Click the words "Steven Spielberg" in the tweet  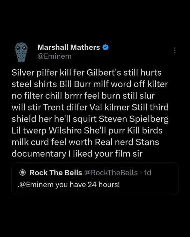pyautogui.click(x=134, y=119)
